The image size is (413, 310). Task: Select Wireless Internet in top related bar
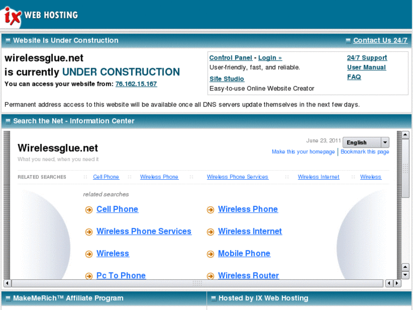point(319,177)
